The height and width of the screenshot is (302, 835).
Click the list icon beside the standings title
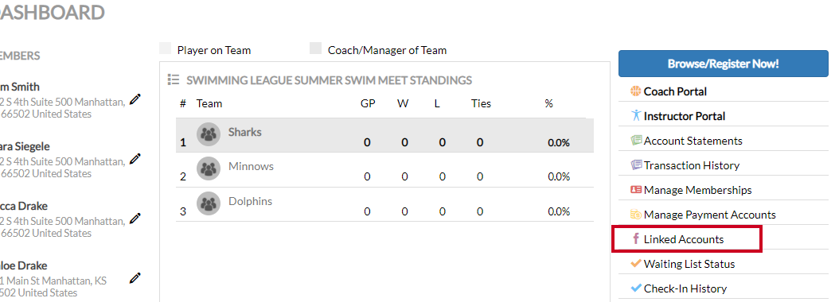point(173,79)
